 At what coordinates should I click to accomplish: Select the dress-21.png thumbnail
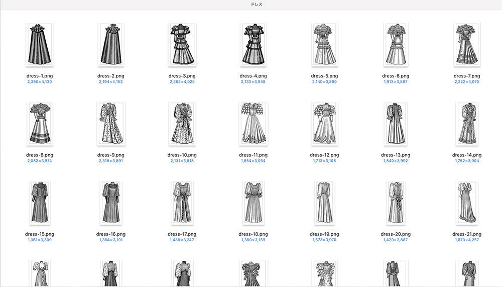pos(467,203)
